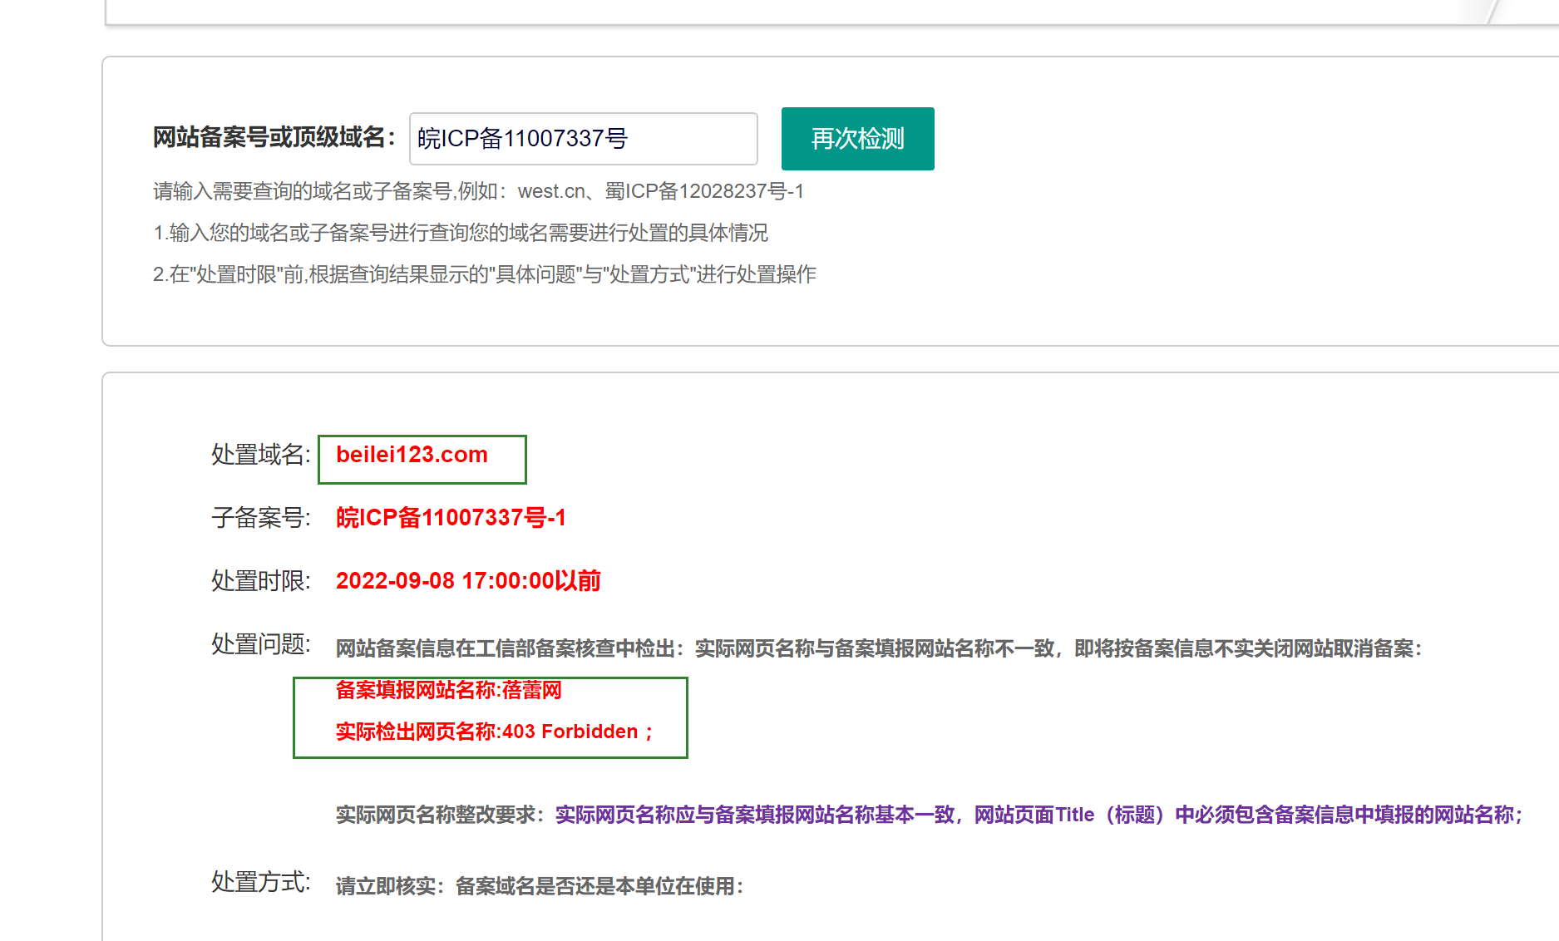Click the 处置问题 label

[260, 645]
